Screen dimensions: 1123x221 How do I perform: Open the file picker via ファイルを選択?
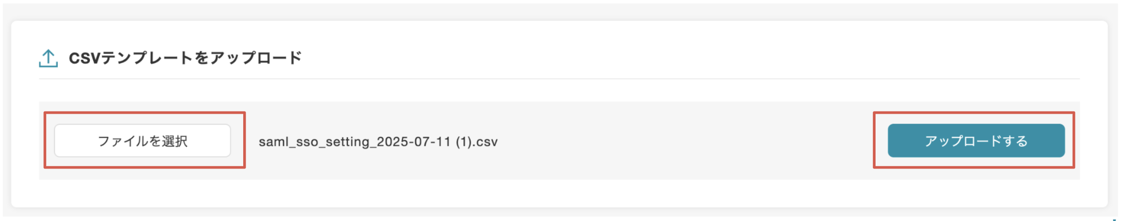(x=142, y=141)
